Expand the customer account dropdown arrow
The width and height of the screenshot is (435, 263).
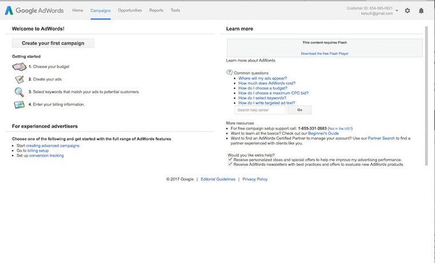point(397,10)
